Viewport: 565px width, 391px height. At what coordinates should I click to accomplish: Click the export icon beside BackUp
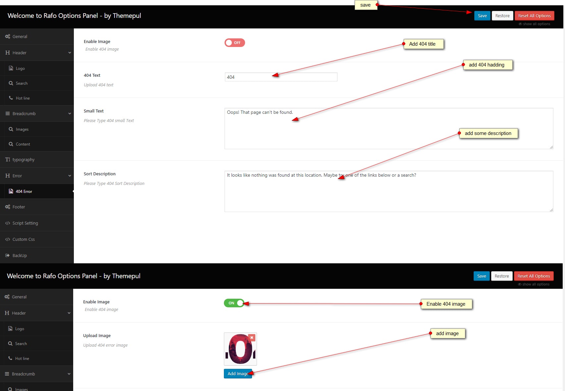point(8,255)
